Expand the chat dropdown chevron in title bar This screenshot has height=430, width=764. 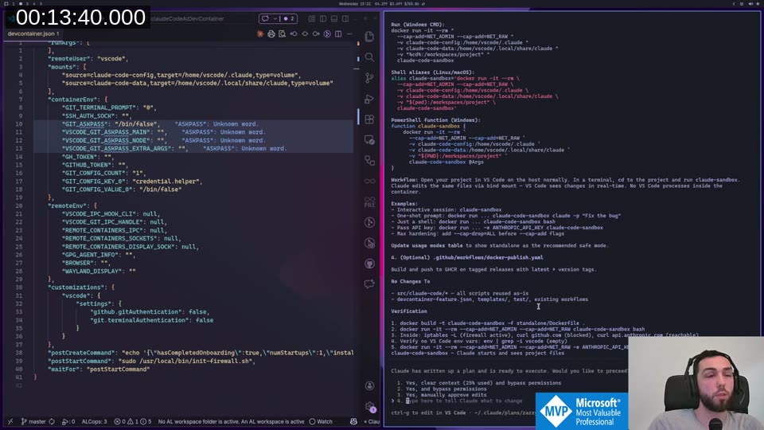pos(275,18)
